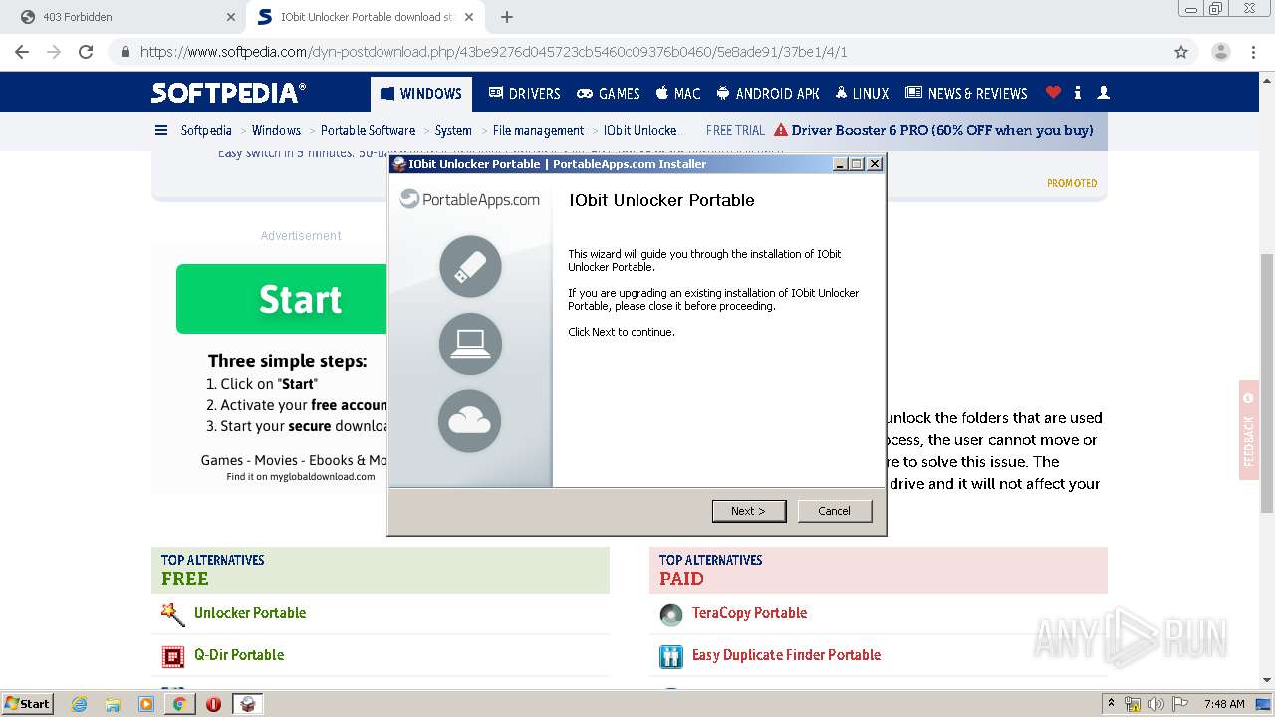Open the FEEDBACK side tab
This screenshot has height=717, width=1275.
1248,430
